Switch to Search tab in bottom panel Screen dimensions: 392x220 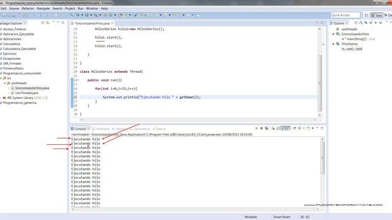pos(159,129)
